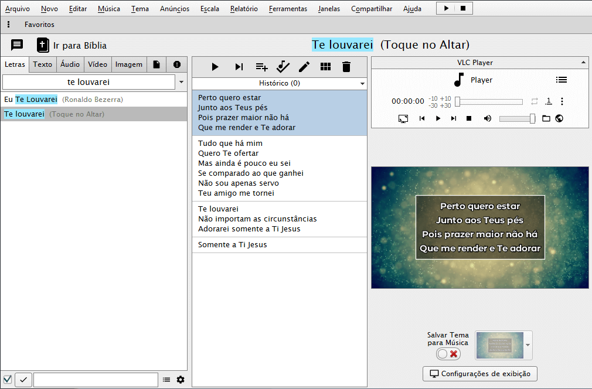Select the 'Somente a Ti Jesus' verse
Screen dimensions: 592x389
coord(232,245)
